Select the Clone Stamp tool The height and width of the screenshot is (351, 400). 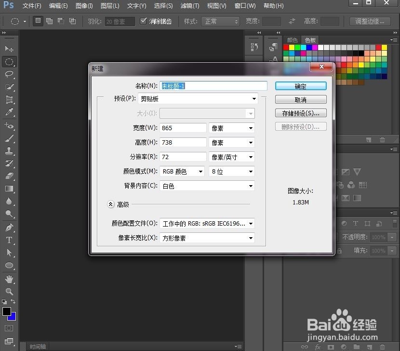9,151
